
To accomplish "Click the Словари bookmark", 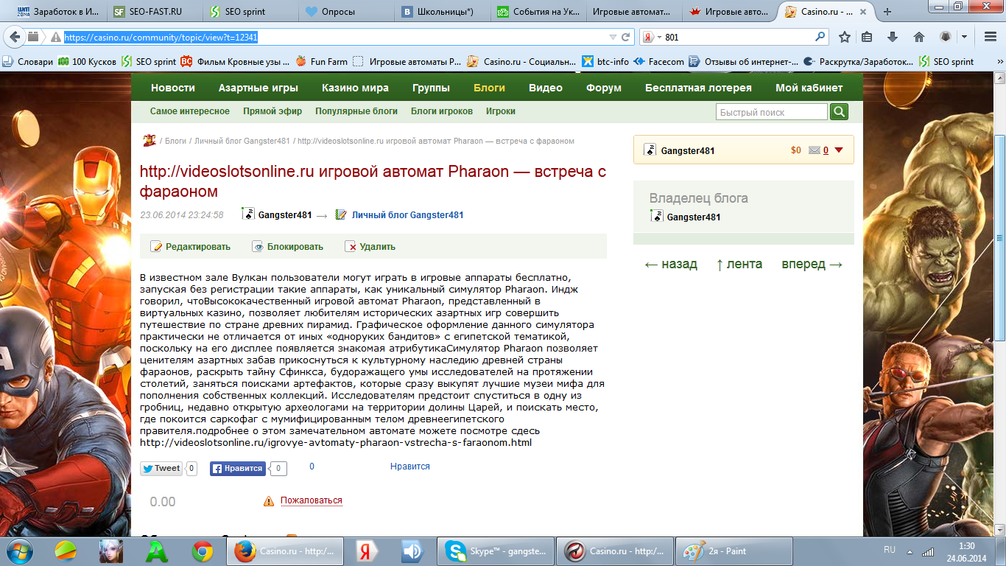I will (x=29, y=62).
